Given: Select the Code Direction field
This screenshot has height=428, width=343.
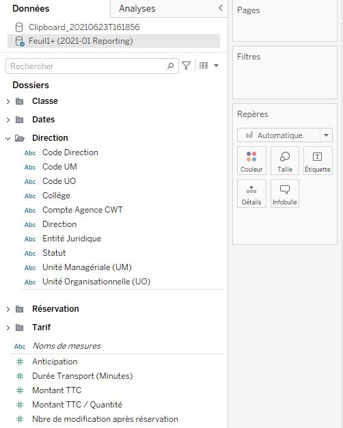Looking at the screenshot, I should [x=70, y=152].
